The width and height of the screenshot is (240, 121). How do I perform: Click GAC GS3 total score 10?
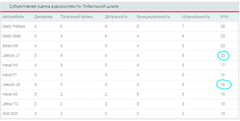pyautogui.click(x=223, y=114)
